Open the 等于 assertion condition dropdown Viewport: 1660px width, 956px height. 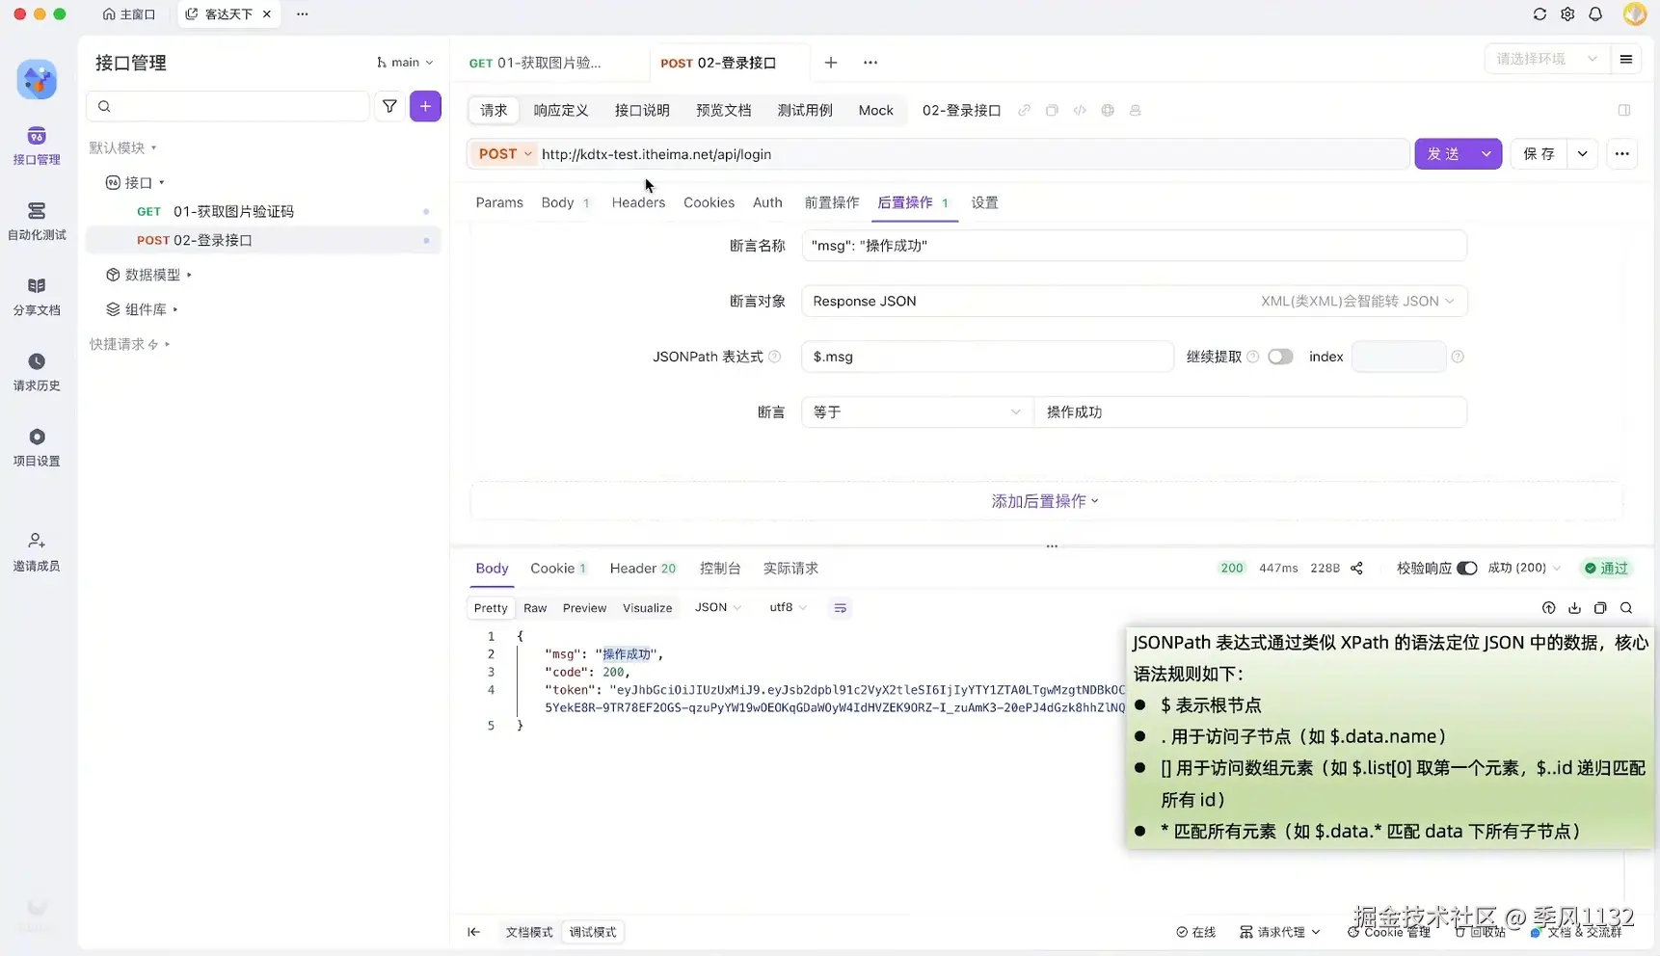(x=916, y=412)
